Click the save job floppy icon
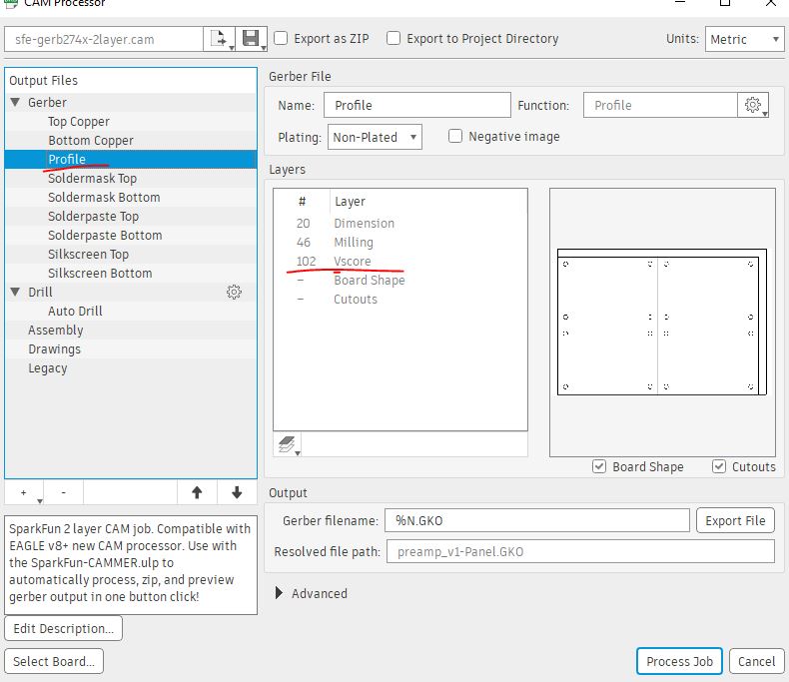This screenshot has width=789, height=682. tap(251, 39)
